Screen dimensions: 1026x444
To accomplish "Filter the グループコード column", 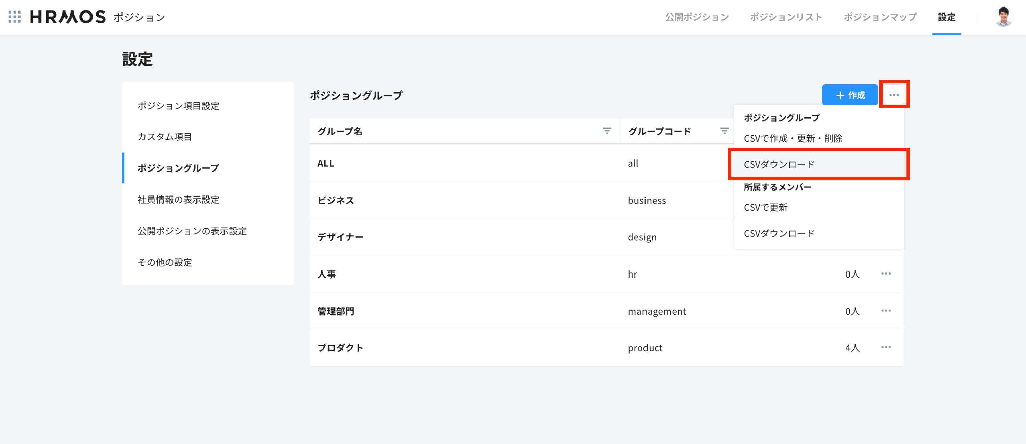I will point(724,131).
